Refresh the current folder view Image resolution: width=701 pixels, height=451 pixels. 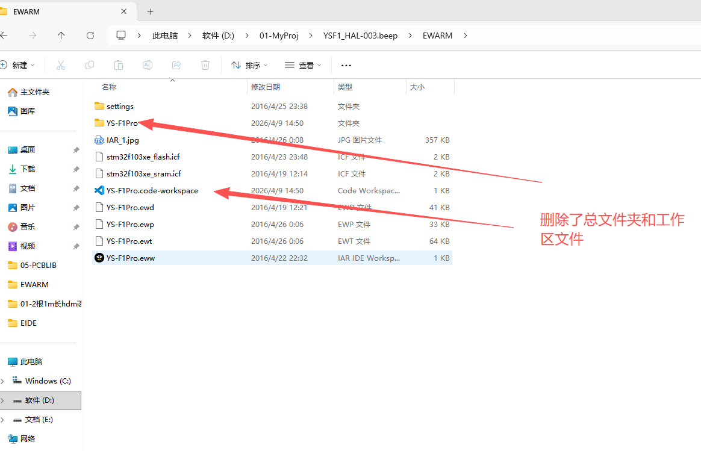[90, 36]
